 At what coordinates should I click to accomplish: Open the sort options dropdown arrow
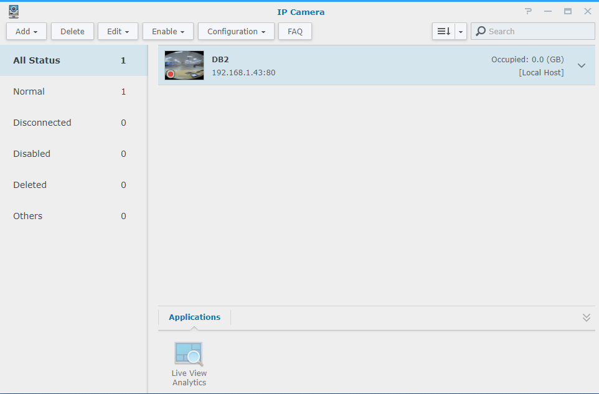coord(461,31)
